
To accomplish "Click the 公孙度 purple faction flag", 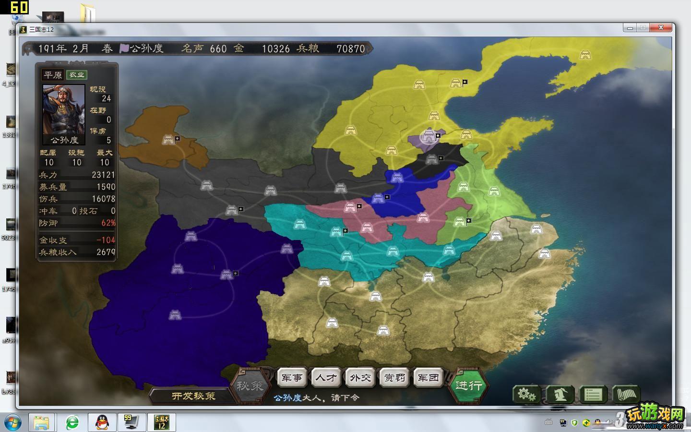I will (124, 48).
